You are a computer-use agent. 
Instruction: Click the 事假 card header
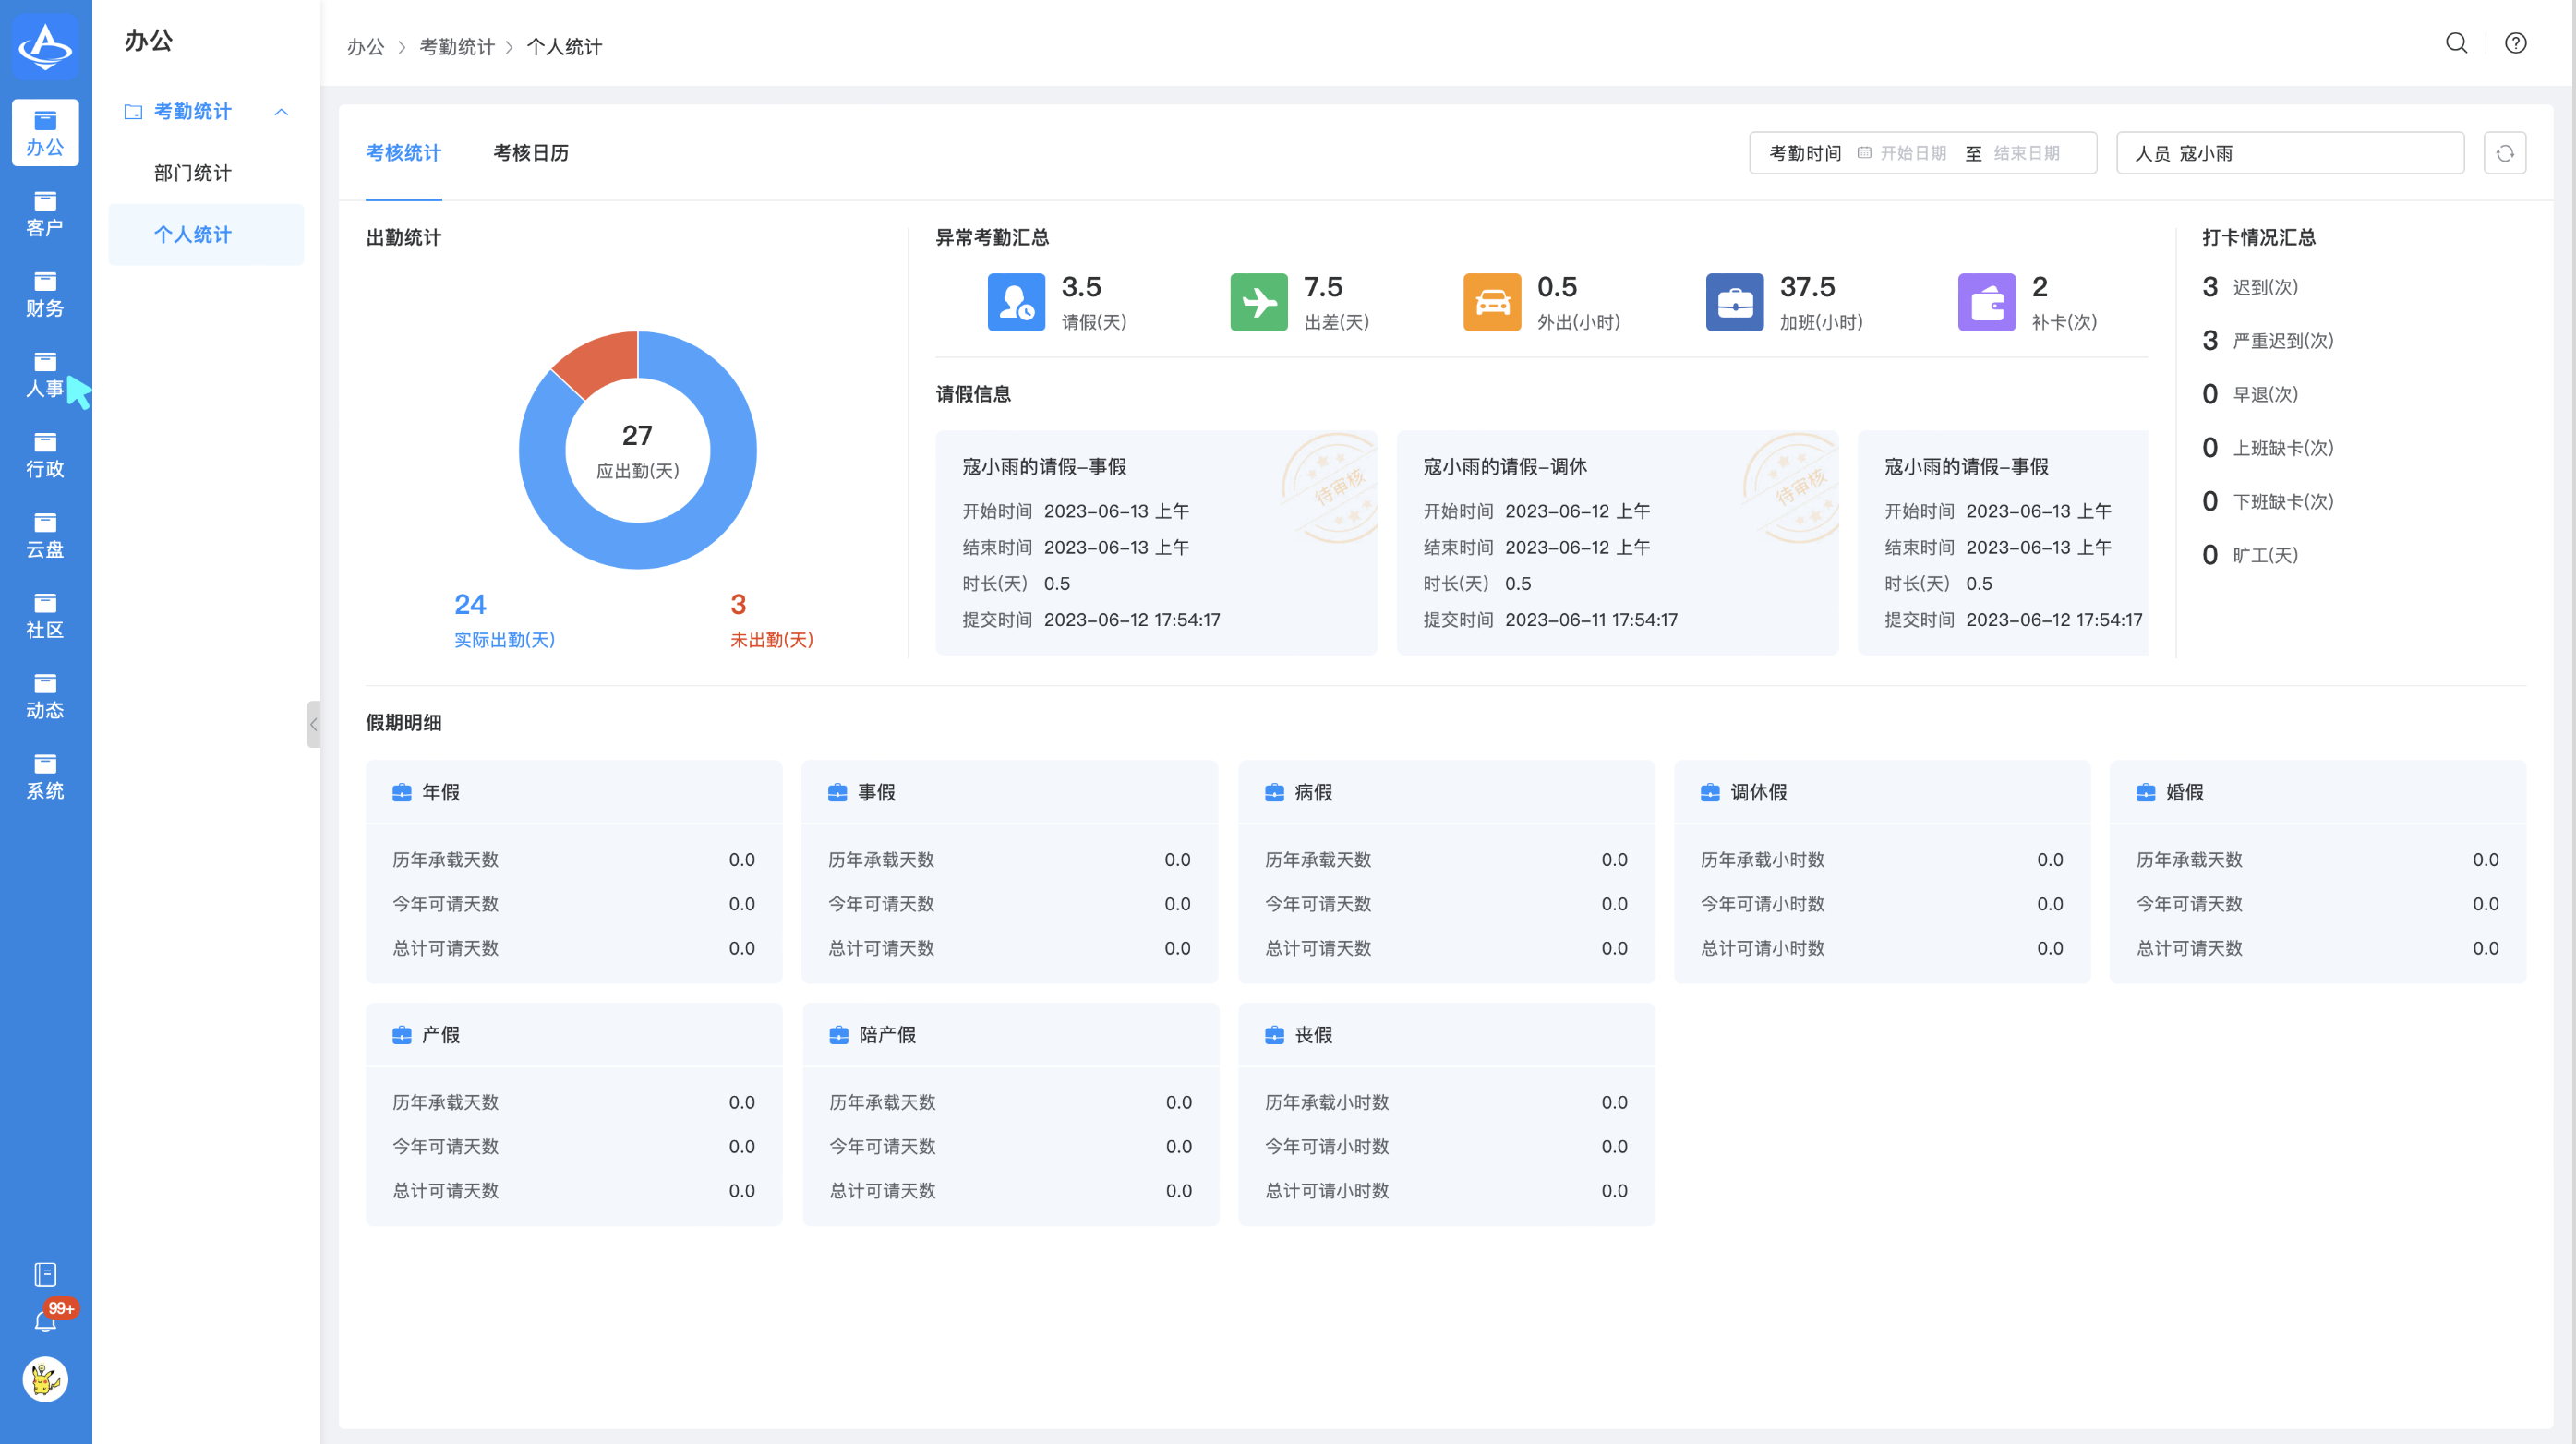[1010, 792]
